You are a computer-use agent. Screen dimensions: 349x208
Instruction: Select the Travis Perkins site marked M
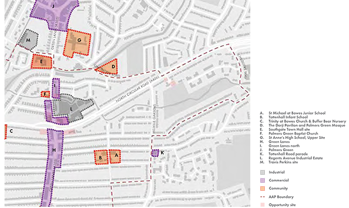click(28, 40)
